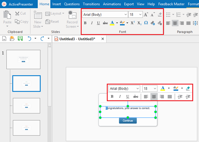Switch to the Insert tab
This screenshot has width=199, height=142.
56,4
